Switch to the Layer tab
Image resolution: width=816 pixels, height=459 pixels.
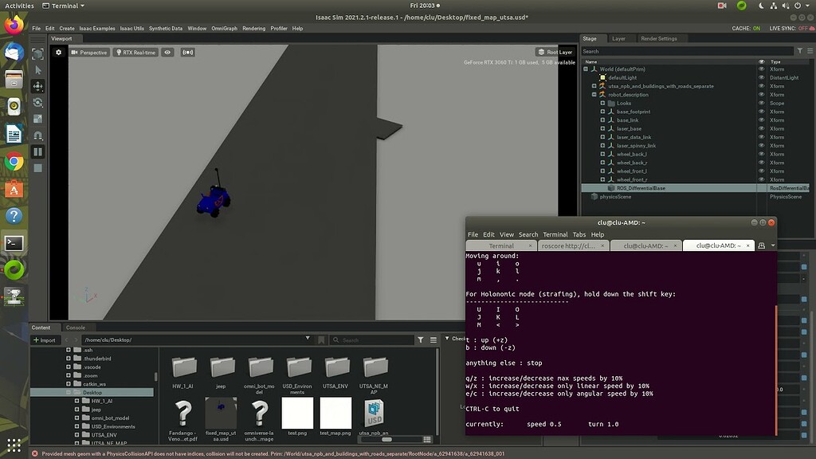tap(618, 38)
